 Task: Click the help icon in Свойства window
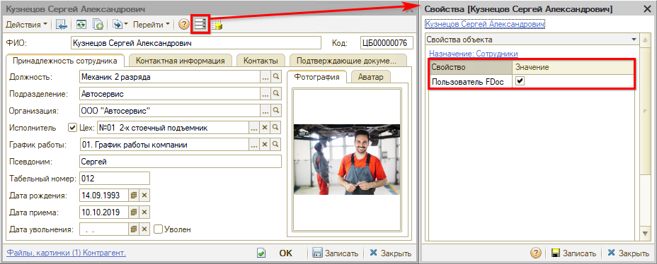(536, 253)
